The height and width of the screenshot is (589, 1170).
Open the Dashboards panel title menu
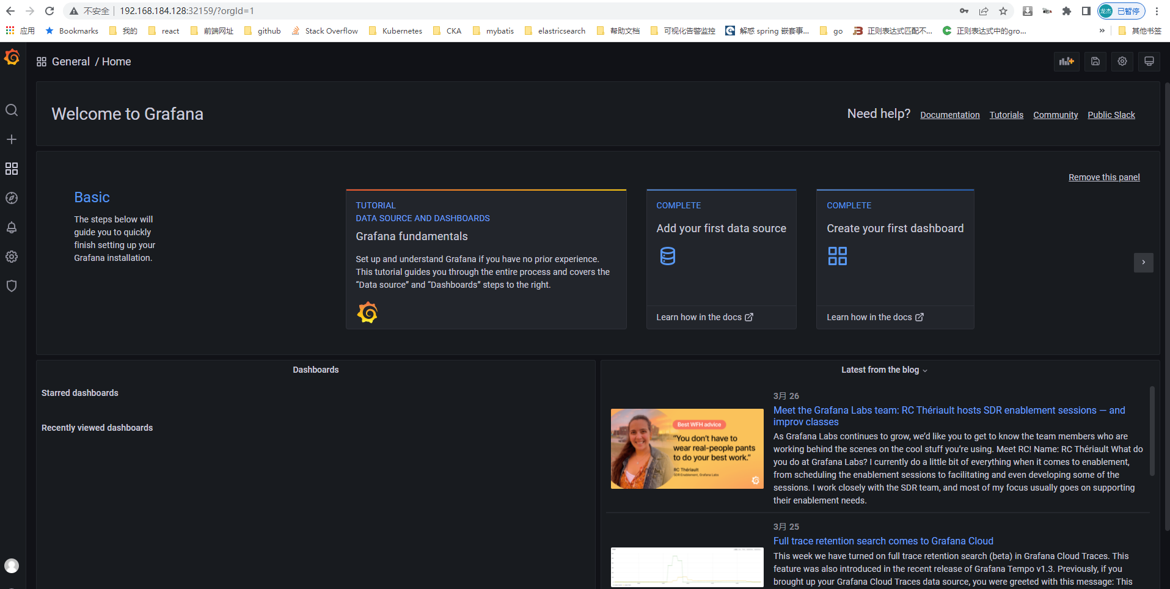315,370
